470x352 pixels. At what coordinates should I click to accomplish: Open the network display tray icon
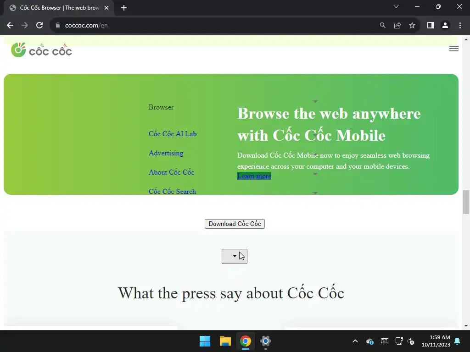[399, 341]
